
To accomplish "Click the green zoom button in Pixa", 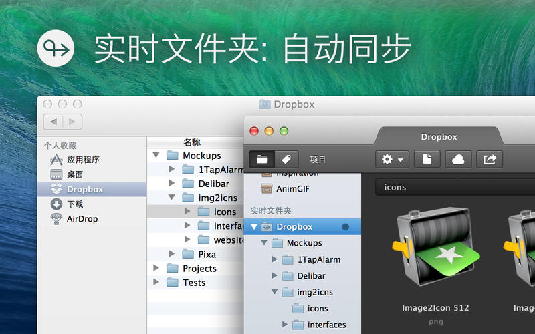I will pos(284,131).
